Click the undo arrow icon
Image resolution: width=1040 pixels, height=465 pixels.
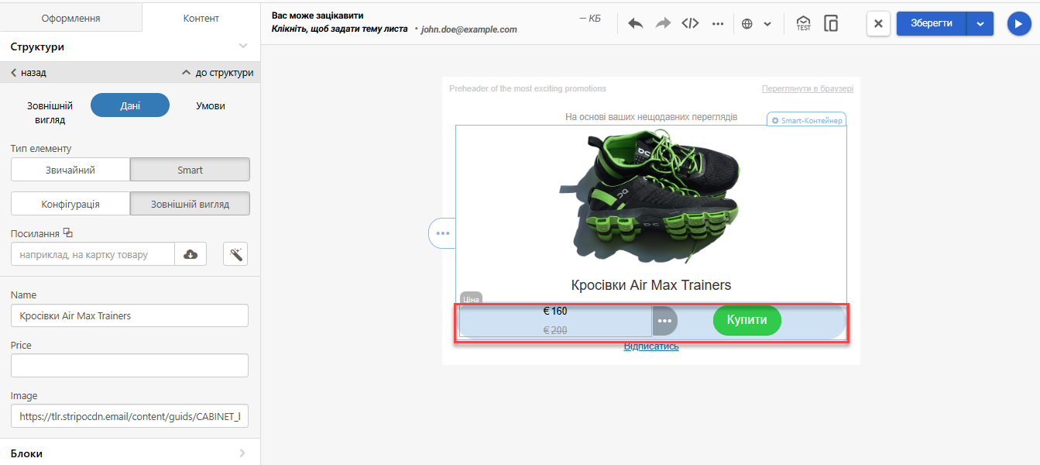pyautogui.click(x=635, y=23)
